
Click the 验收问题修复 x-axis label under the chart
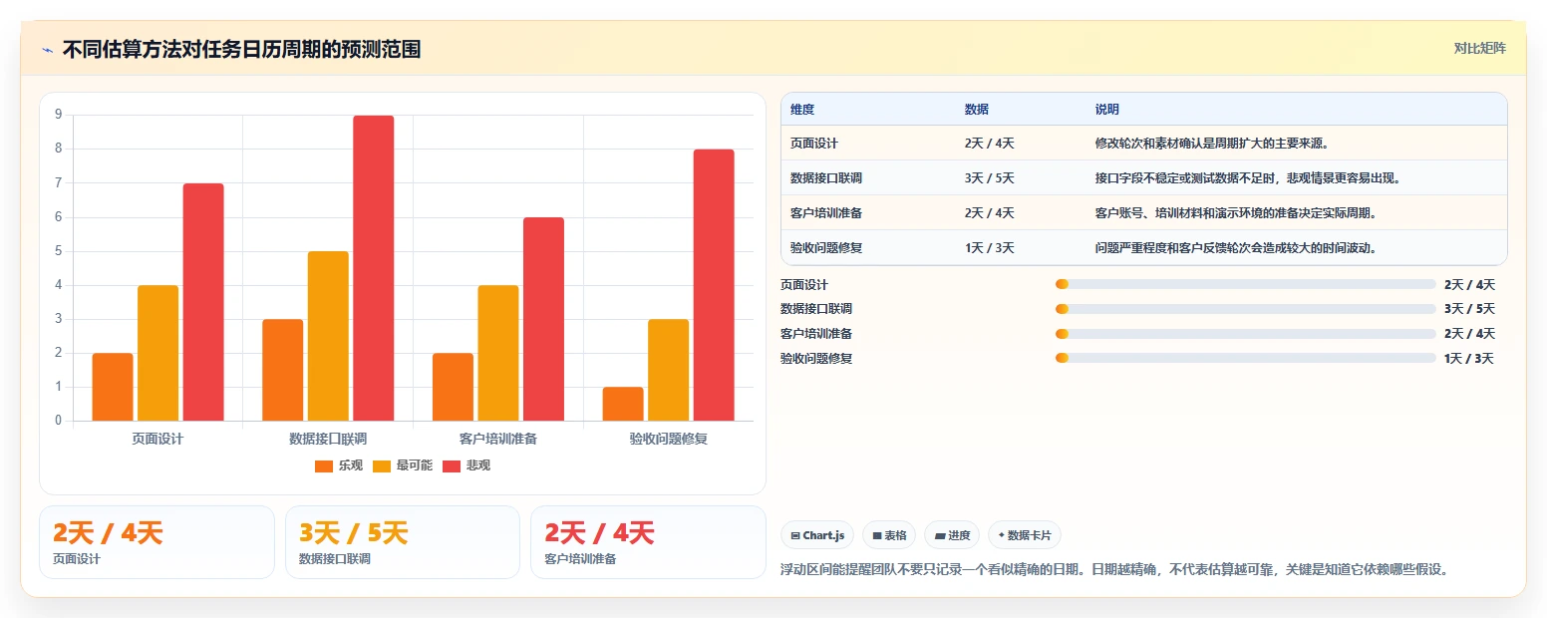(x=668, y=439)
